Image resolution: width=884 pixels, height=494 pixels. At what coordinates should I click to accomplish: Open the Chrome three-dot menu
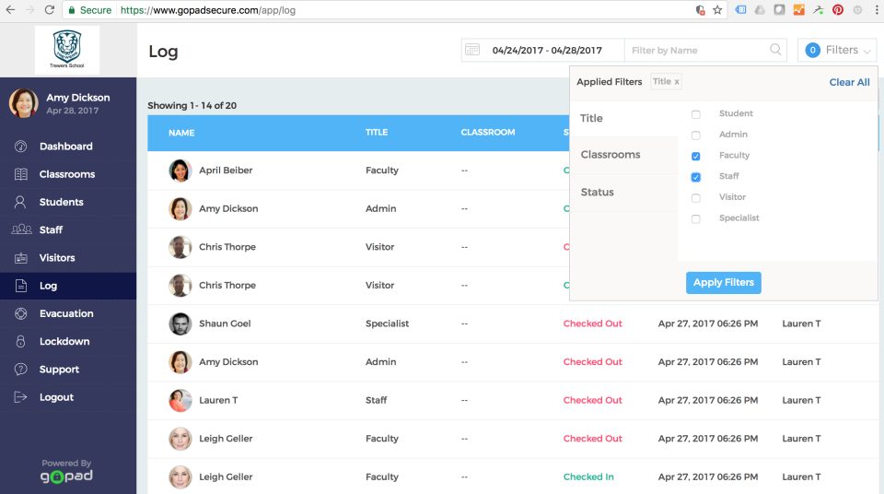877,10
